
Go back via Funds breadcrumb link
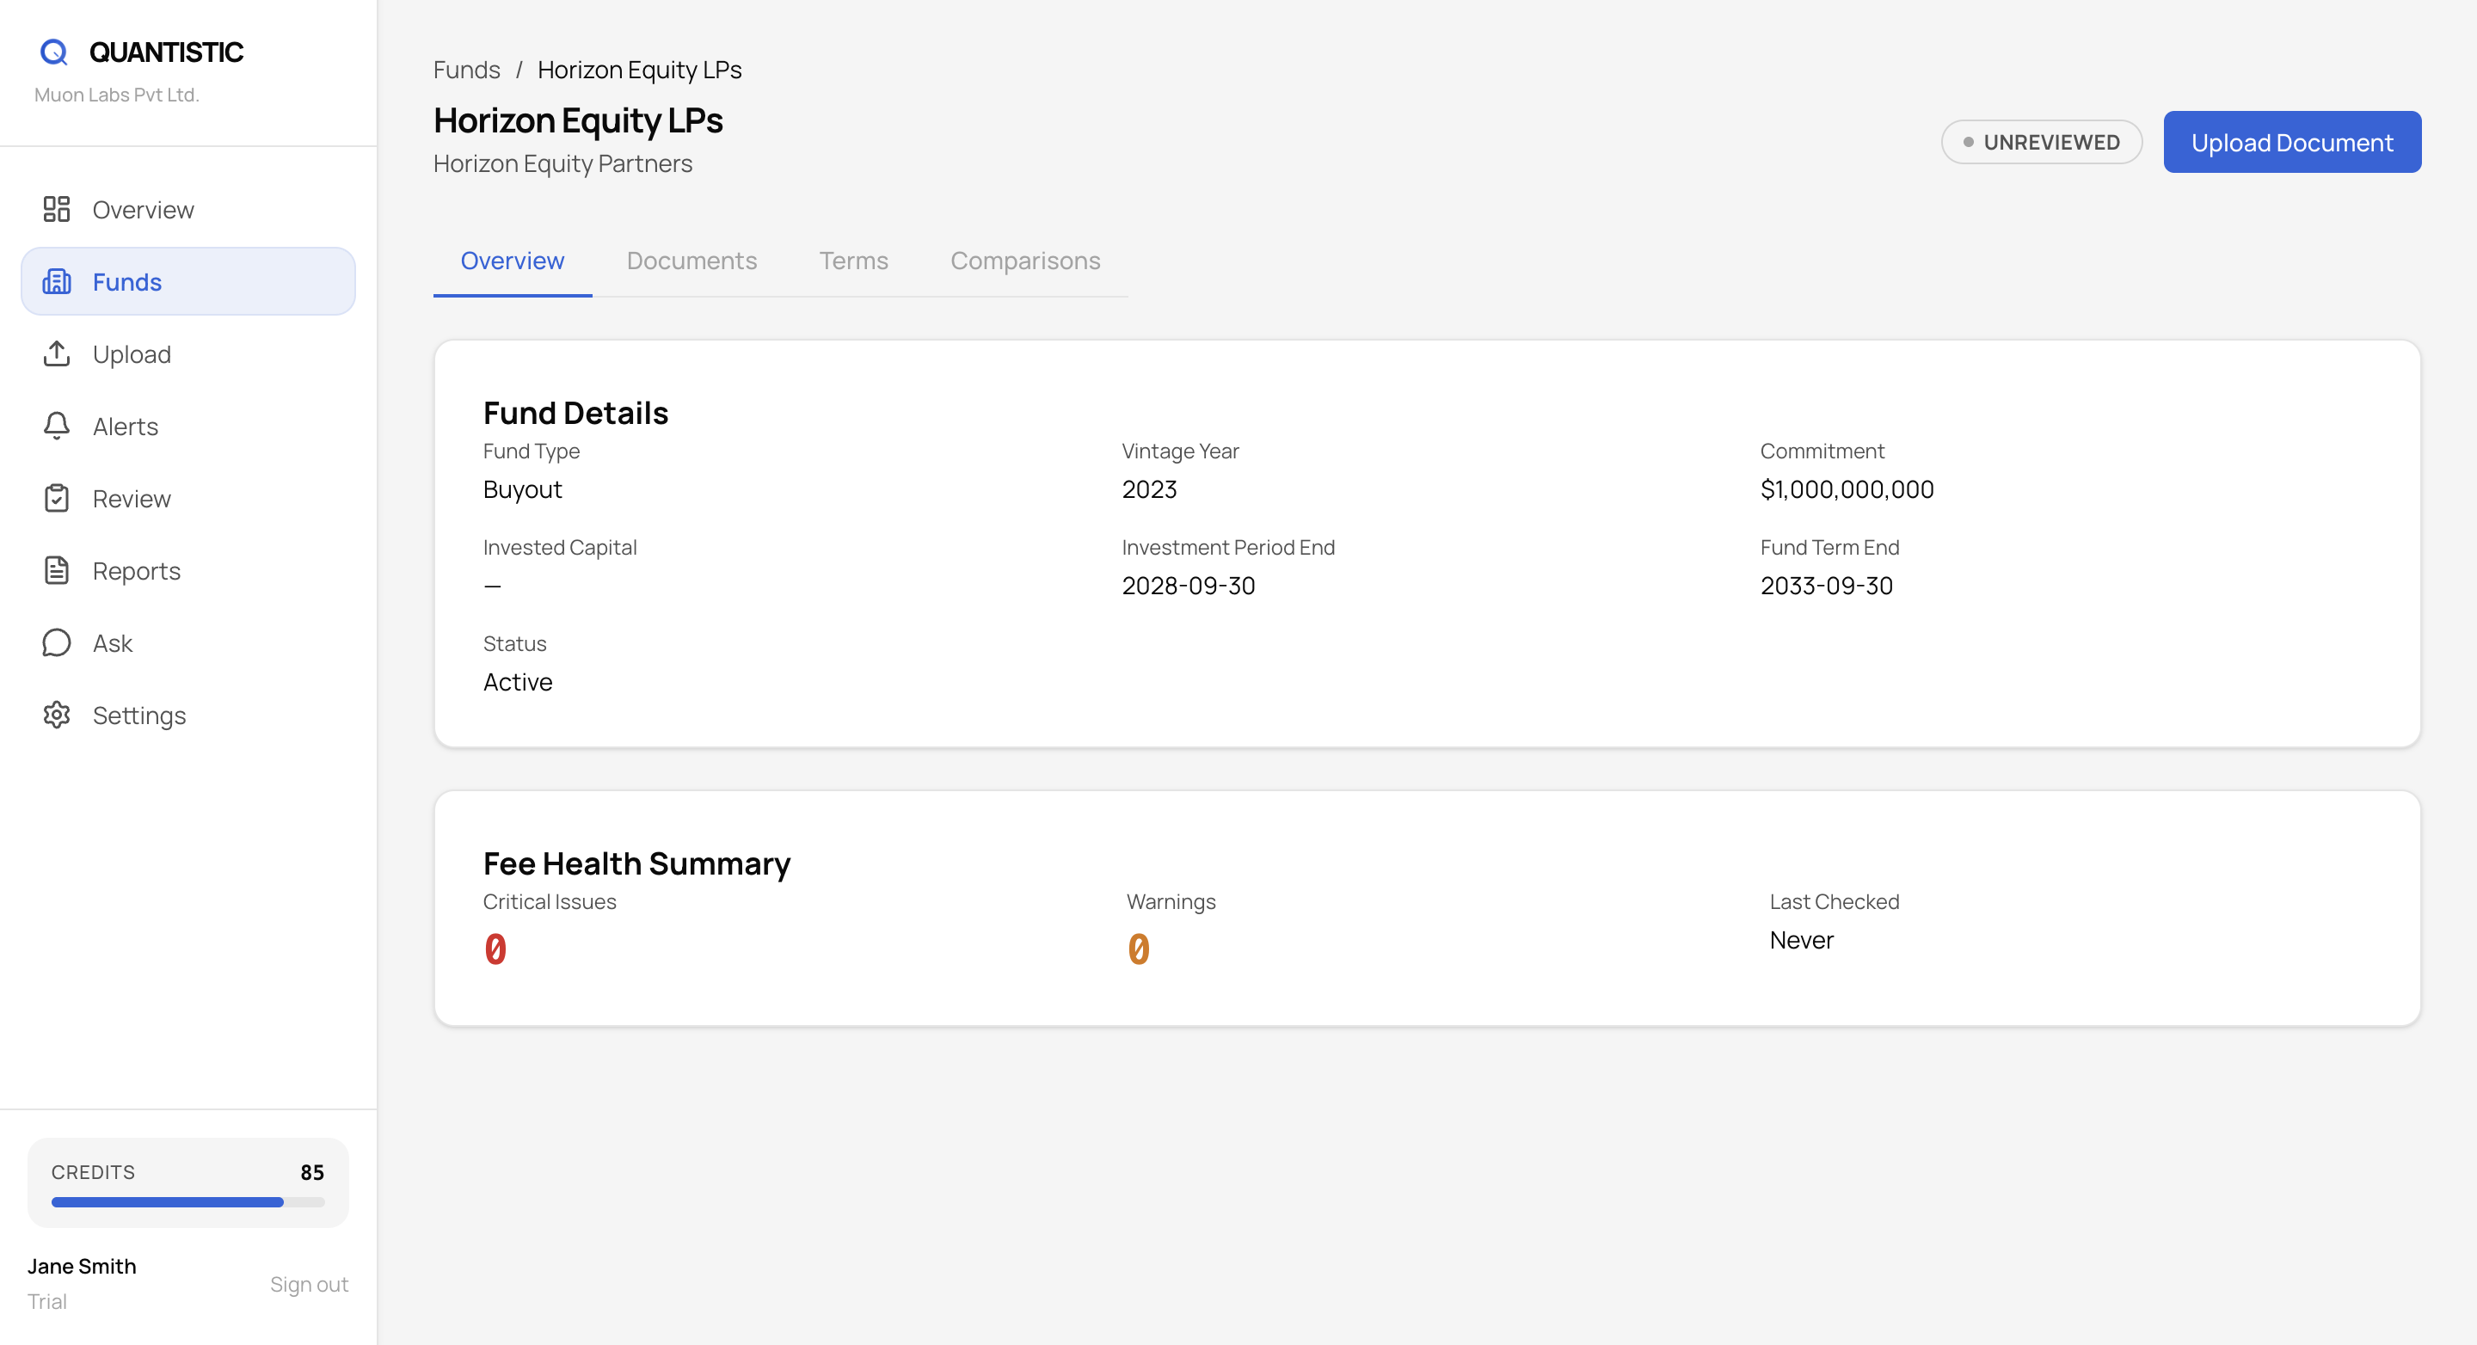pos(466,71)
